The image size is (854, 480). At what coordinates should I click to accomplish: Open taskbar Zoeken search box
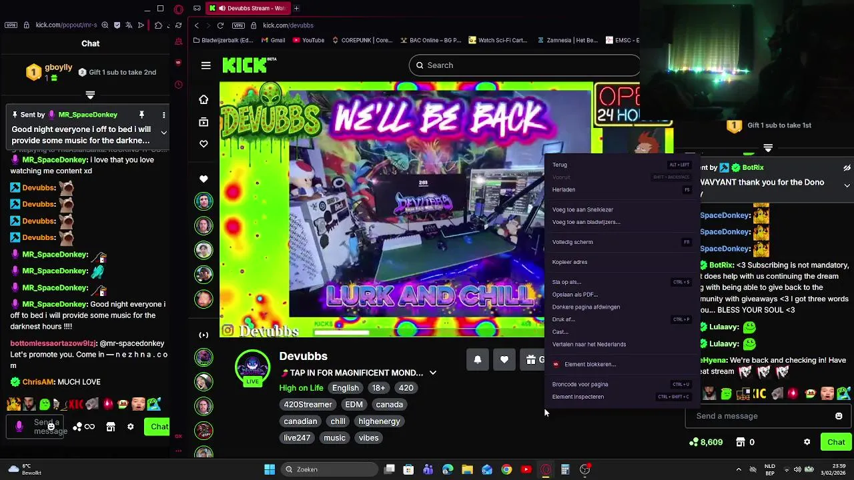tap(329, 469)
